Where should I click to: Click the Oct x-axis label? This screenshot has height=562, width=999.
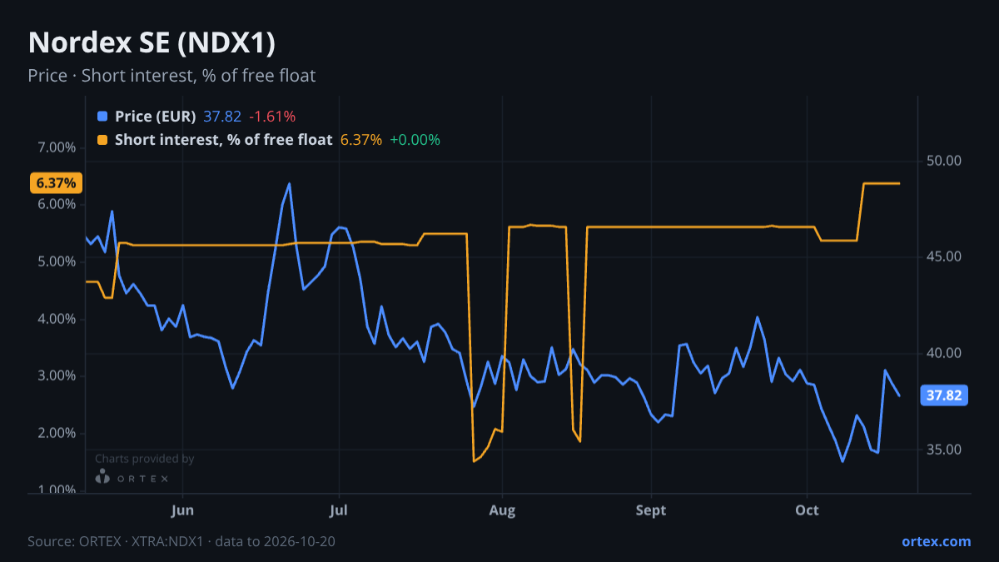tap(807, 510)
